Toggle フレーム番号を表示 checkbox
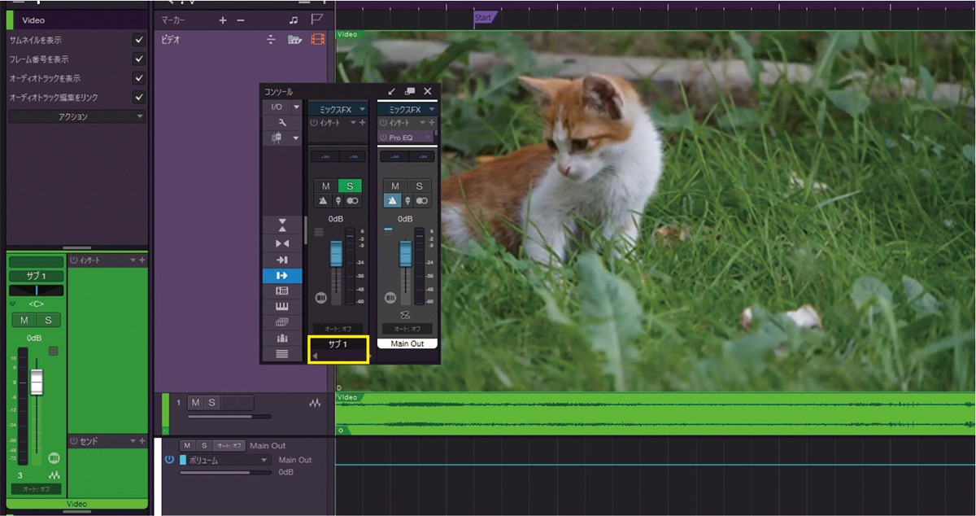Viewport: 976px width, 516px height. pyautogui.click(x=138, y=59)
